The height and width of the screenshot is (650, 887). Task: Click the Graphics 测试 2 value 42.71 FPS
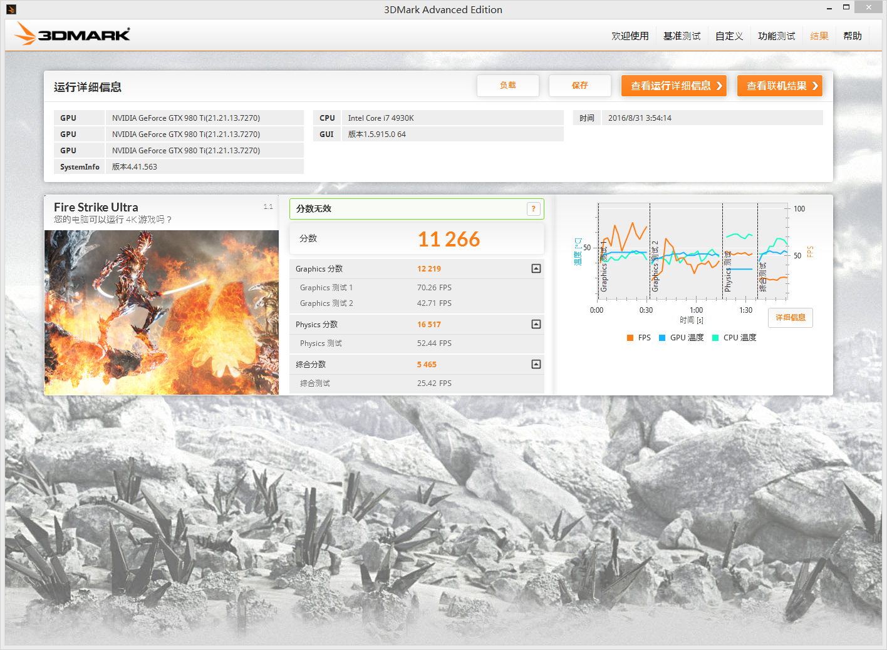pos(434,303)
